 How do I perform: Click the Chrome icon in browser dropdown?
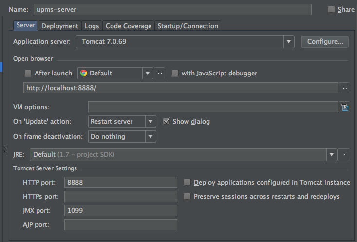84,73
